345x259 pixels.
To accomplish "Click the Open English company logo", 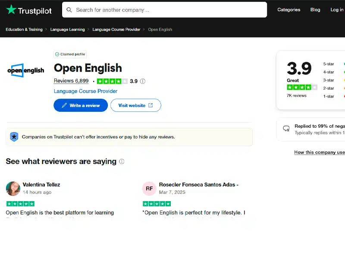I will 25,70.
